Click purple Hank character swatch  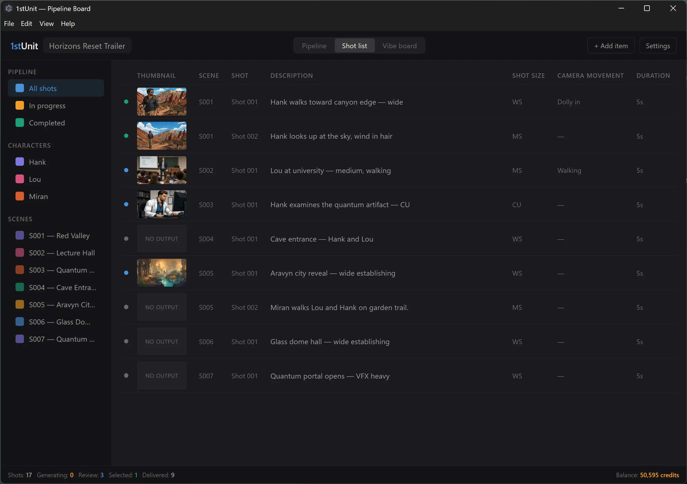(x=20, y=162)
